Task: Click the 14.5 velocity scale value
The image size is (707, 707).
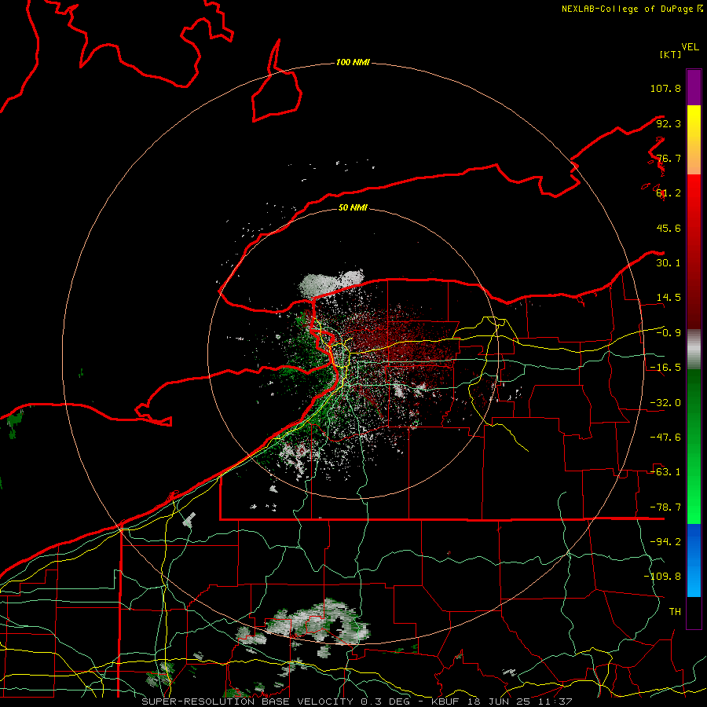Action: click(669, 298)
